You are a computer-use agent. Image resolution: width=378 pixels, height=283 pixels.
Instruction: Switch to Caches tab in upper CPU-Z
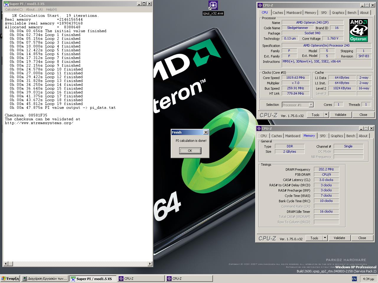(278, 13)
